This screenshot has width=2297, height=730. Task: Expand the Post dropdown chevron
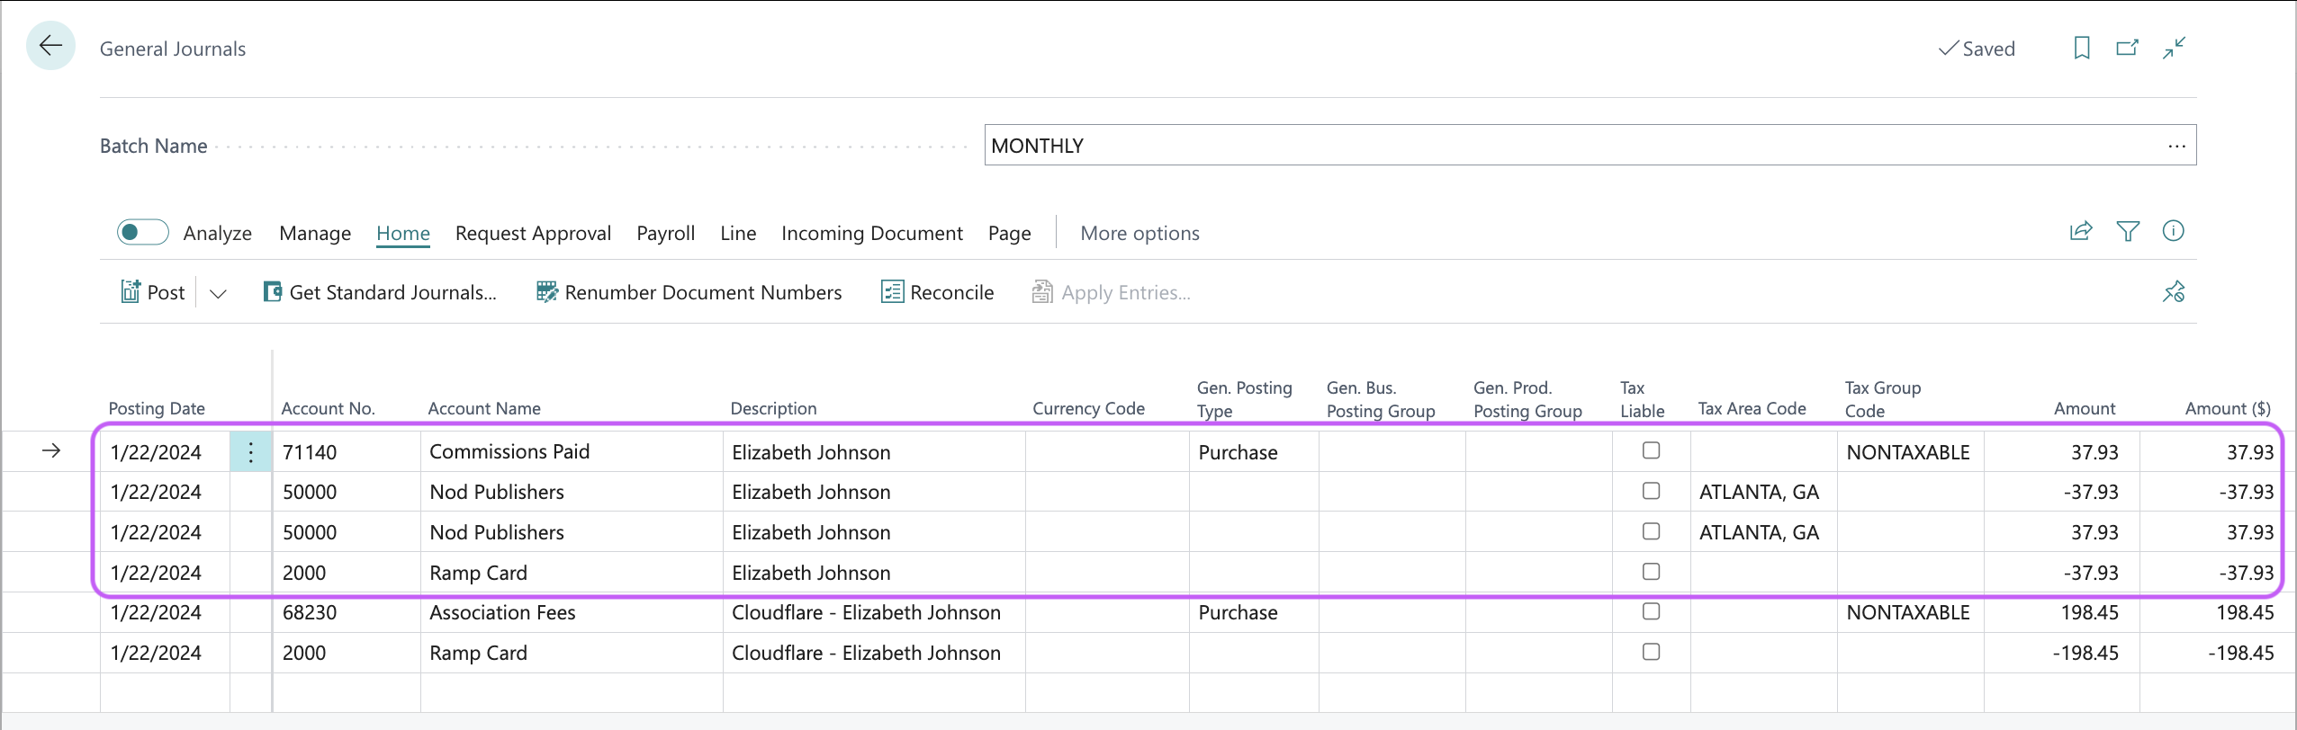point(218,293)
